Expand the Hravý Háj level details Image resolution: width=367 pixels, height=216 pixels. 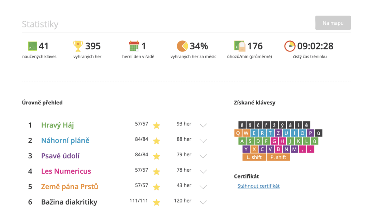tap(203, 125)
